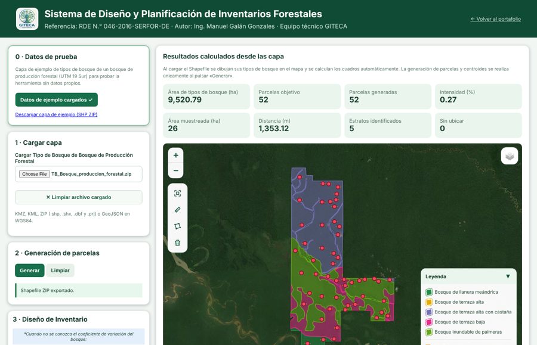
Task: Click the Leyenda title text
Action: tap(436, 276)
